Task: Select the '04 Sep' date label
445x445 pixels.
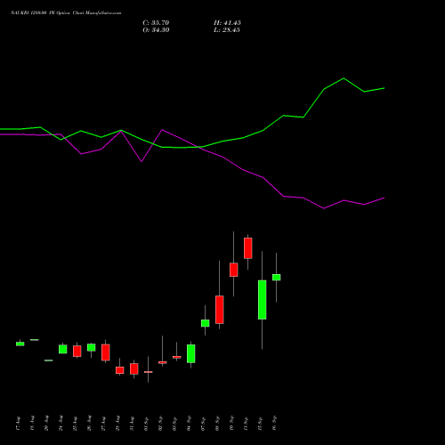Action: (x=189, y=424)
